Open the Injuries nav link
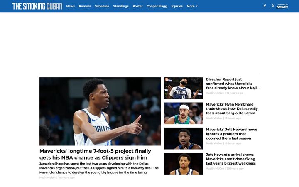Screen dimensions: 299x187 coord(177,6)
